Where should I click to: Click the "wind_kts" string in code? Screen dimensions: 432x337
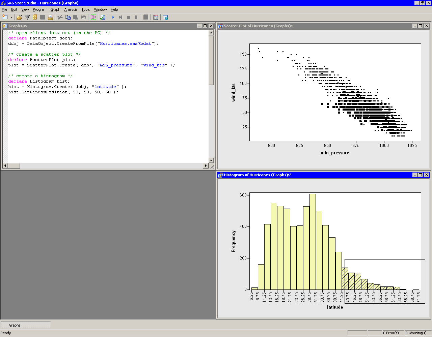[x=154, y=65]
